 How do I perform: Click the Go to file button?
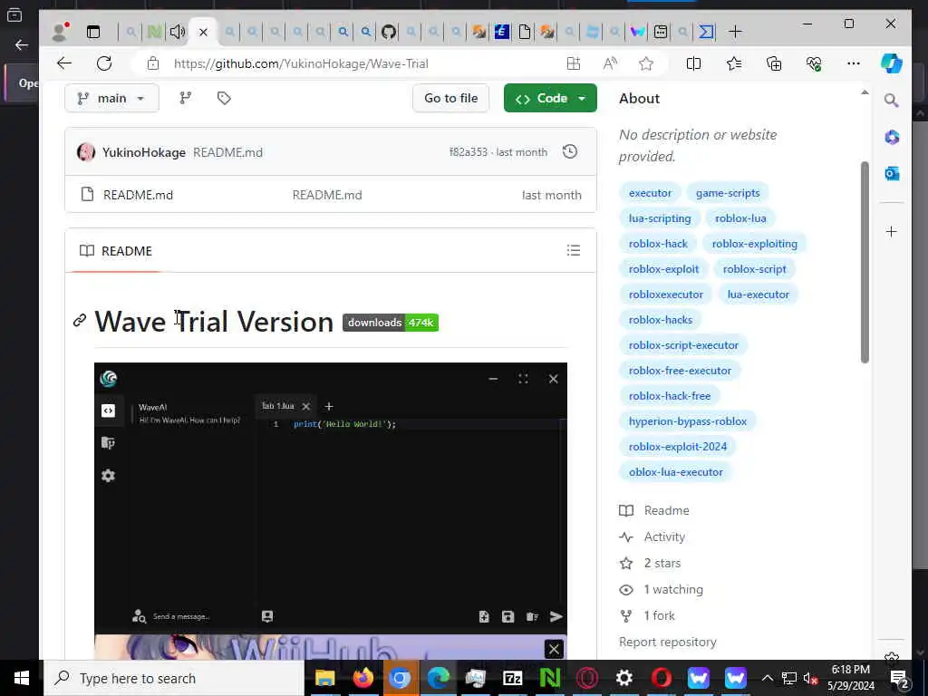coord(450,98)
